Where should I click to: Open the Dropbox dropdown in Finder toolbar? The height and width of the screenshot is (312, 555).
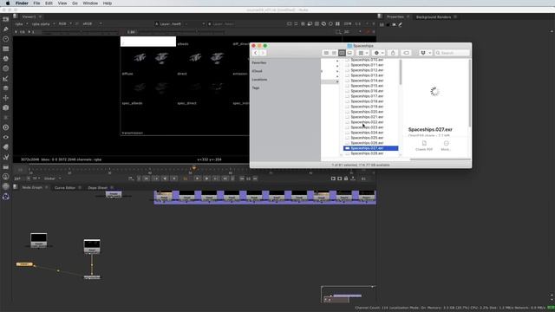coord(425,53)
